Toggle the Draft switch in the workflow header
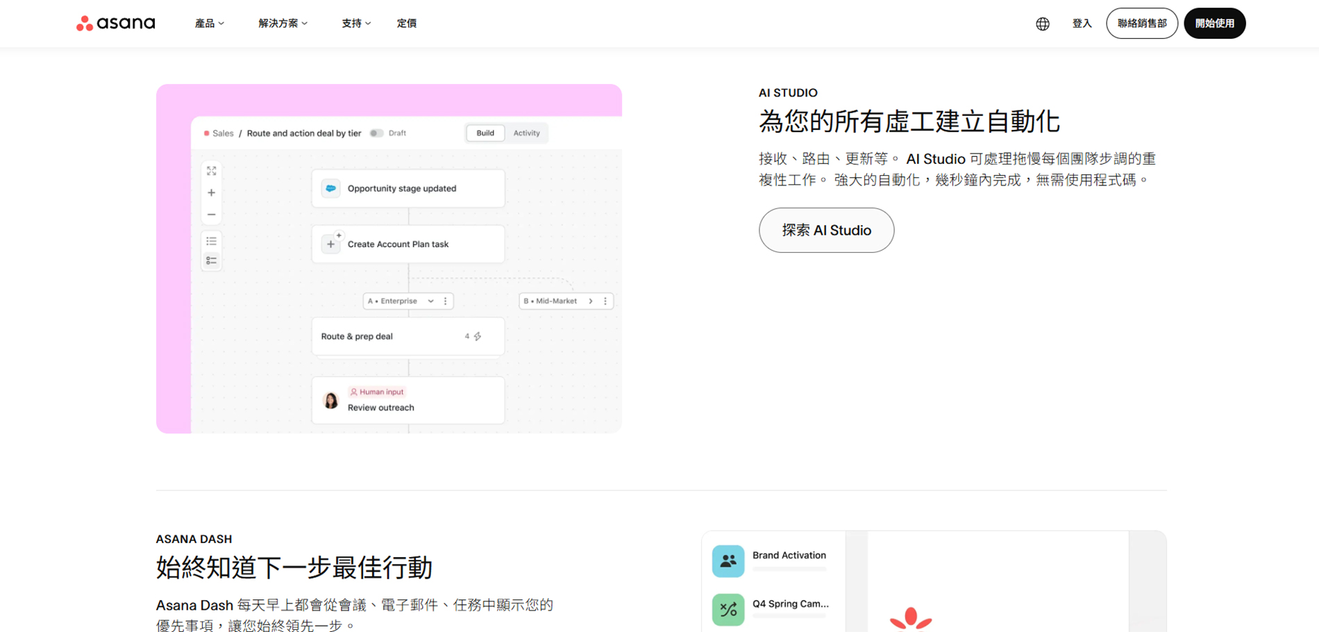Viewport: 1319px width, 632px height. (x=376, y=133)
